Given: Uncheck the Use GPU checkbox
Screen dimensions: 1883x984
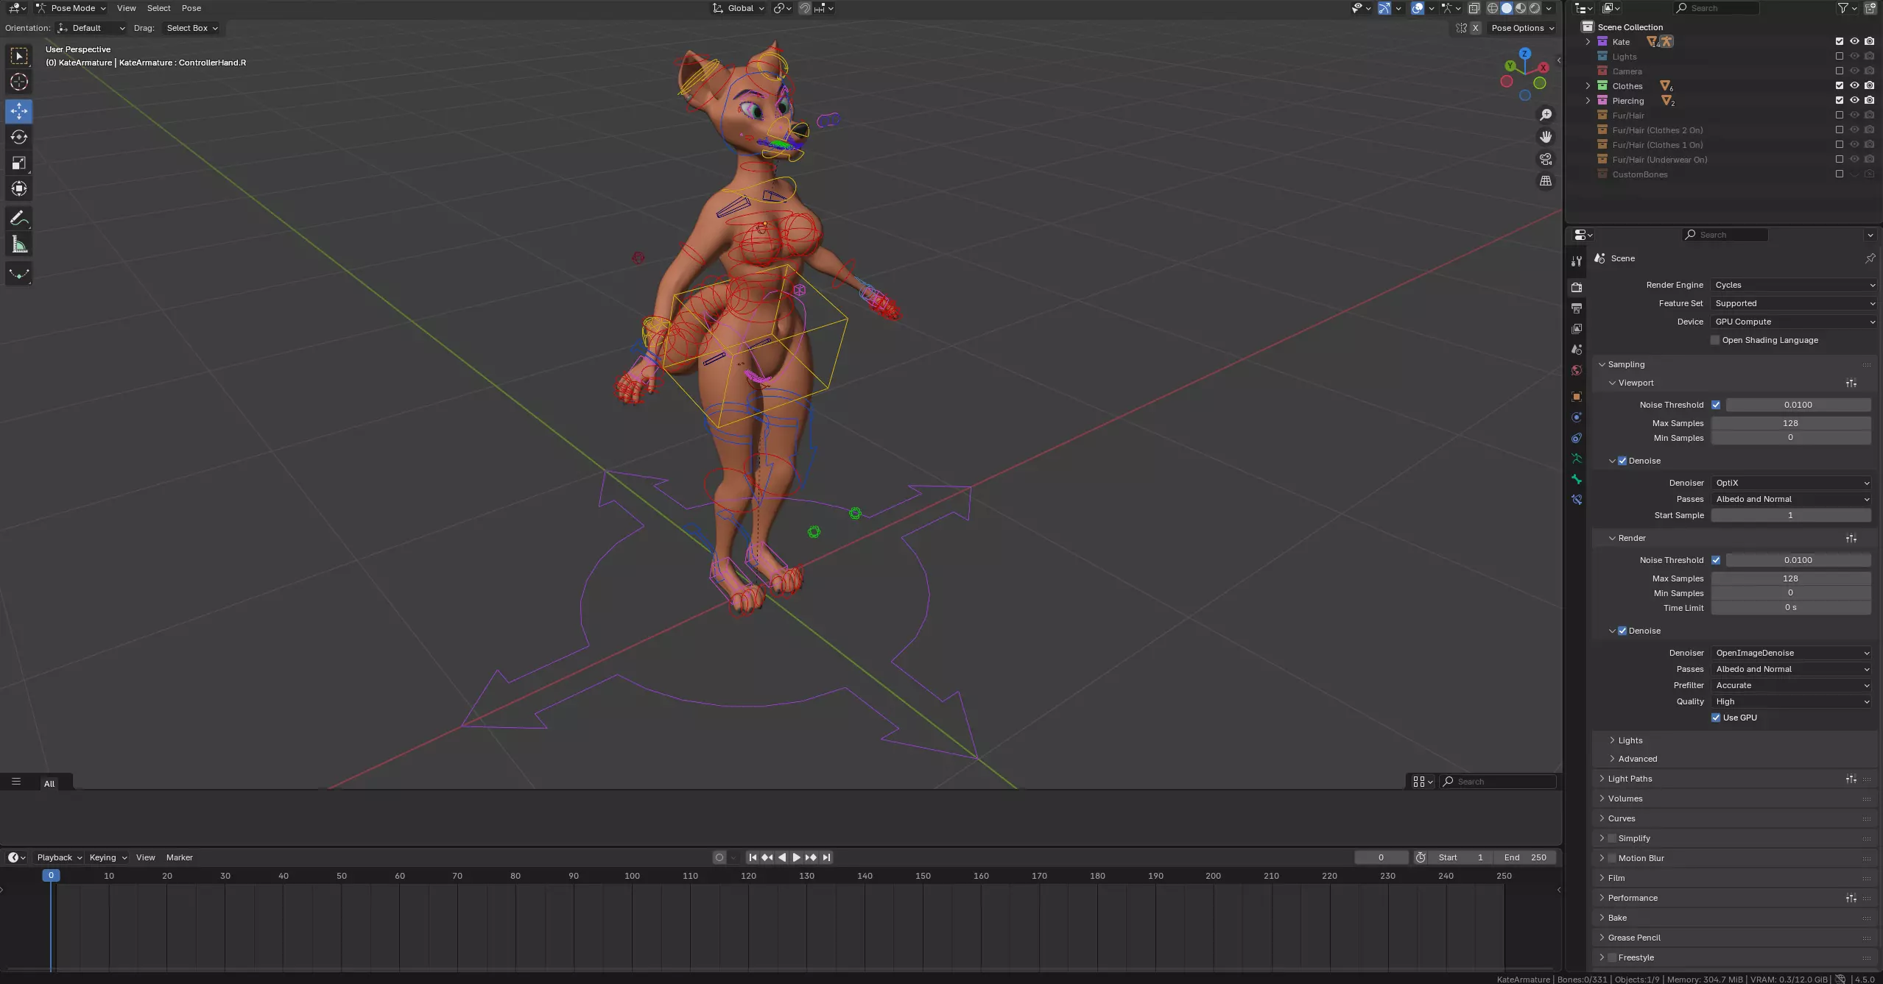Looking at the screenshot, I should click(1716, 718).
